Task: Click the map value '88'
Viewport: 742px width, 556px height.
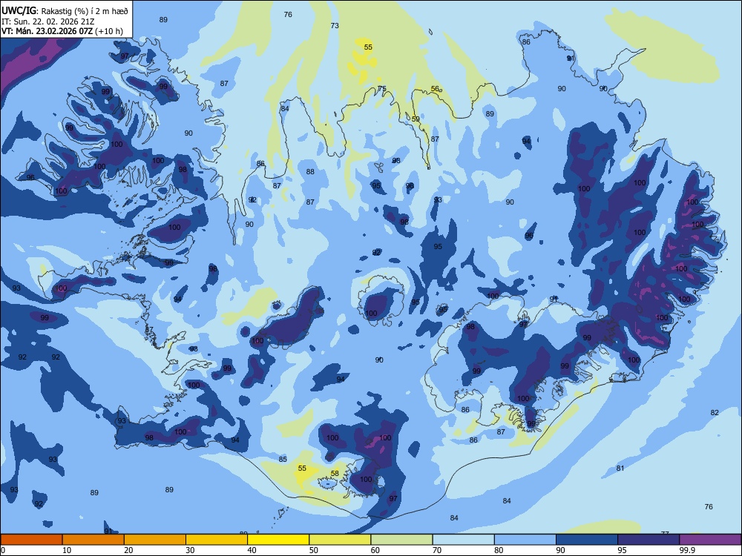Action: (x=310, y=172)
